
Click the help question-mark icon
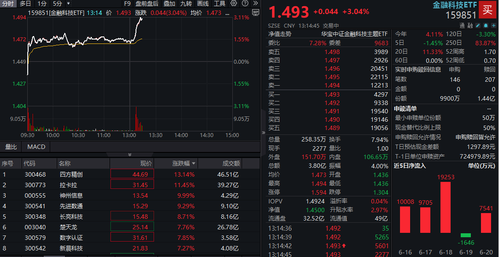pos(245,4)
